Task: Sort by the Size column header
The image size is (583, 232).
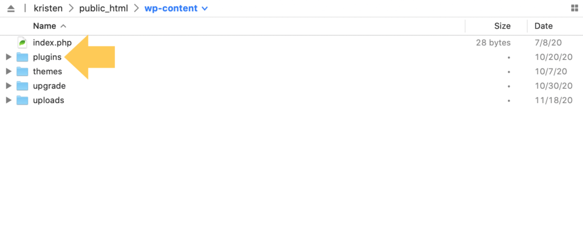Action: coord(502,26)
